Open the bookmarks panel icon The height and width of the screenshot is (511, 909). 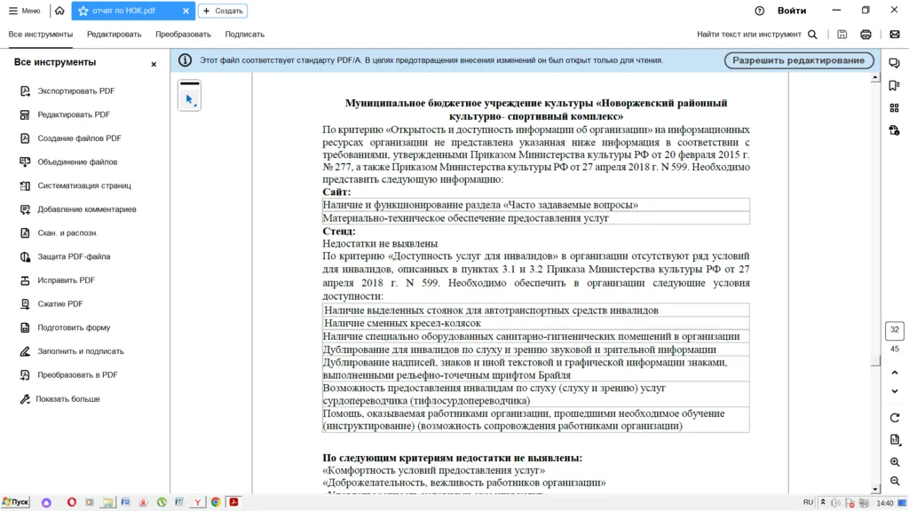click(x=894, y=86)
